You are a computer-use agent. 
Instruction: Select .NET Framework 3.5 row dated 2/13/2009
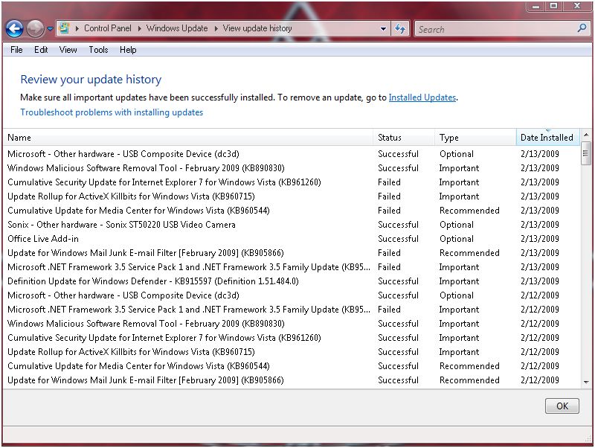pyautogui.click(x=292, y=267)
